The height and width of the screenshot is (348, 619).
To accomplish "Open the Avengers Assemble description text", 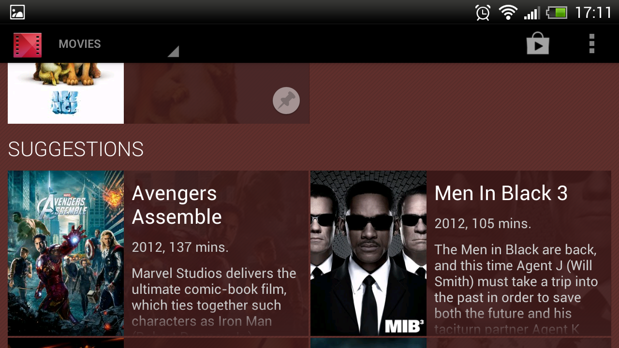I will [214, 300].
